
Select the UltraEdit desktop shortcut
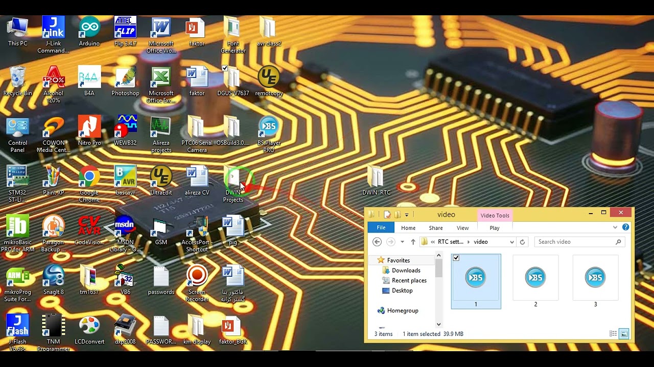point(161,181)
